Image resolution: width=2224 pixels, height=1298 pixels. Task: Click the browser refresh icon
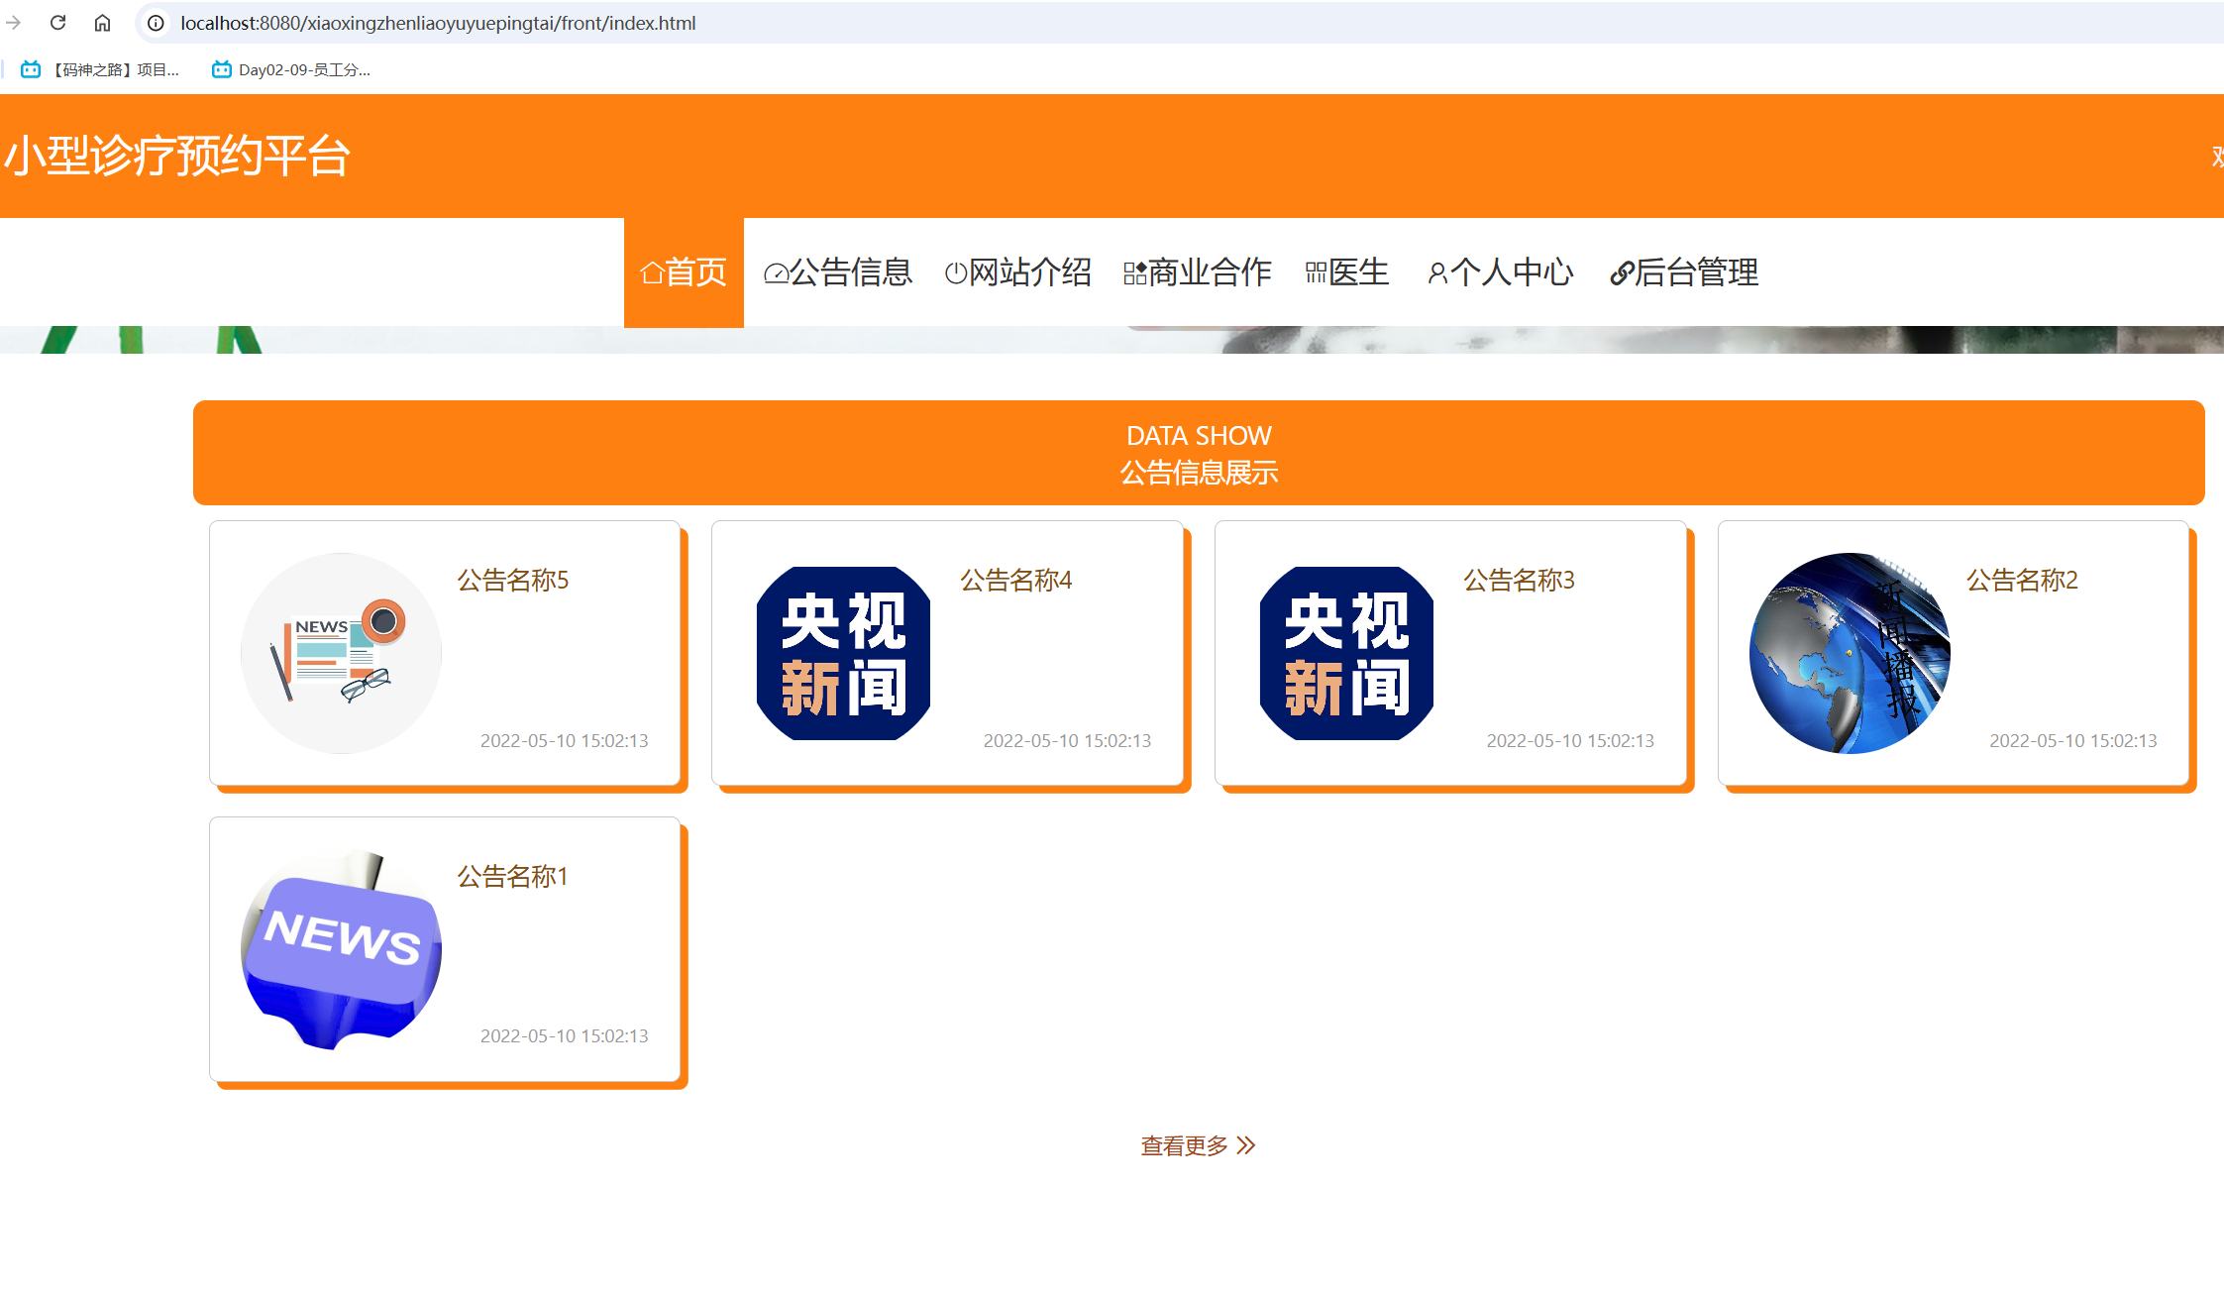[x=56, y=22]
